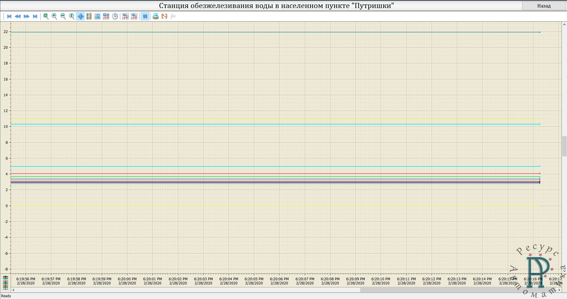This screenshot has width=567, height=299.
Task: Click the horizontal scrollbar left arrow
Action: 13,290
